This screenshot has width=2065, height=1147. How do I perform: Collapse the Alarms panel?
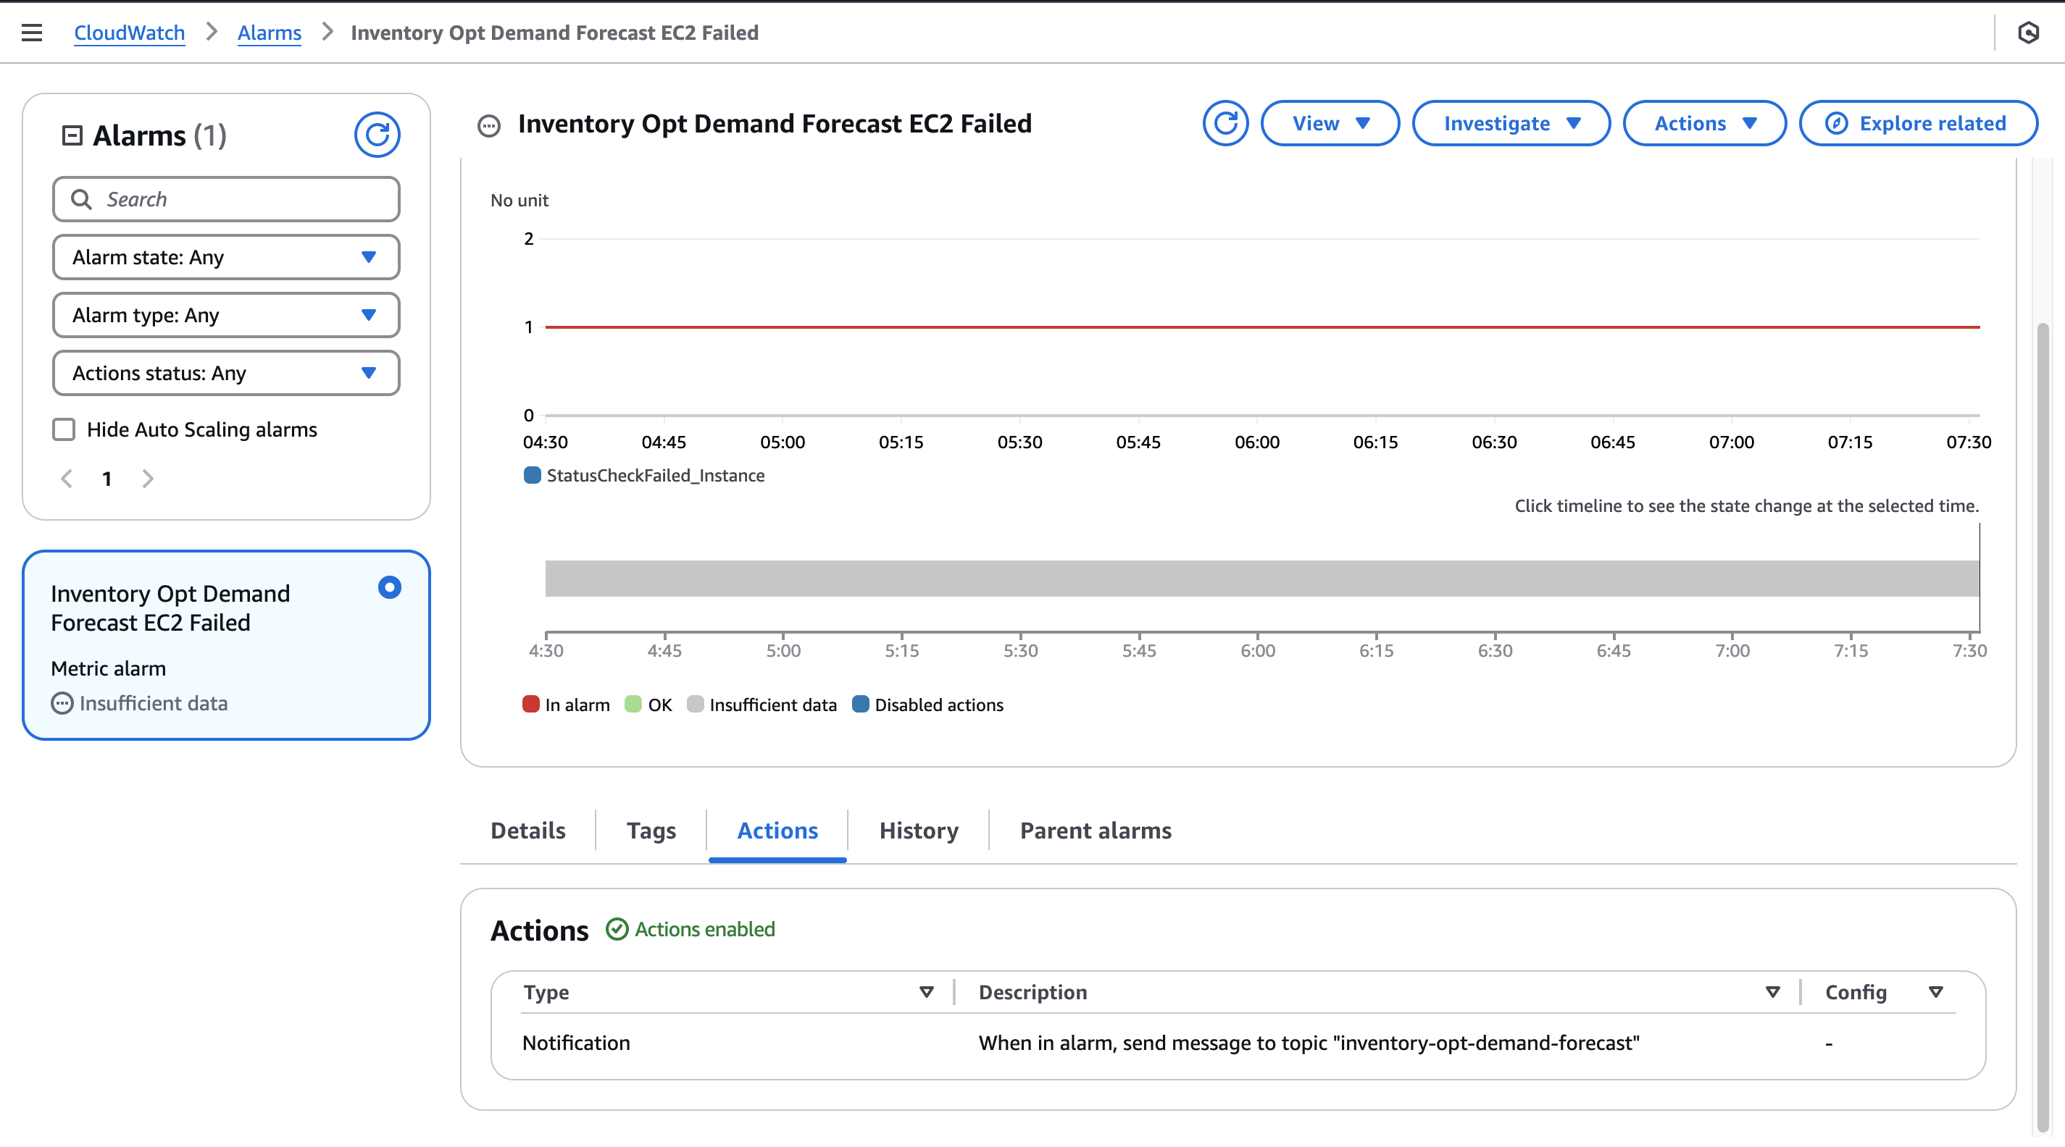[x=72, y=135]
